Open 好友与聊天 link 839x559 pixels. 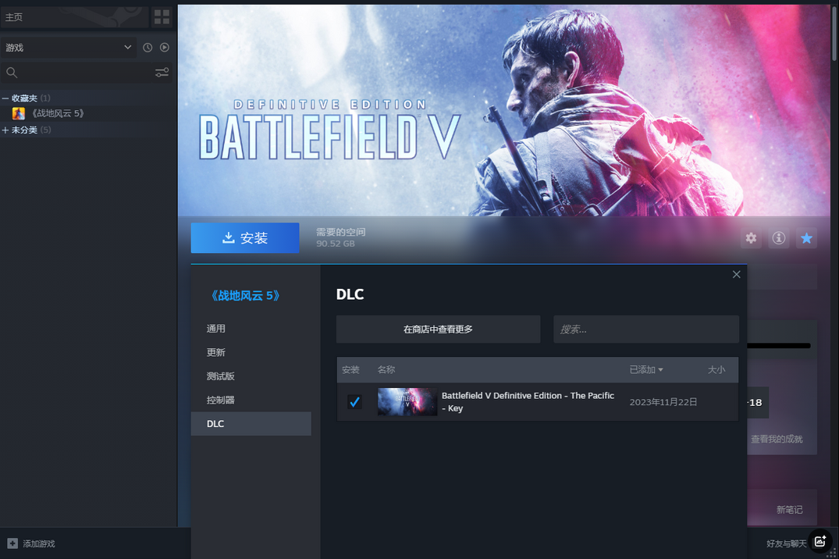click(786, 543)
